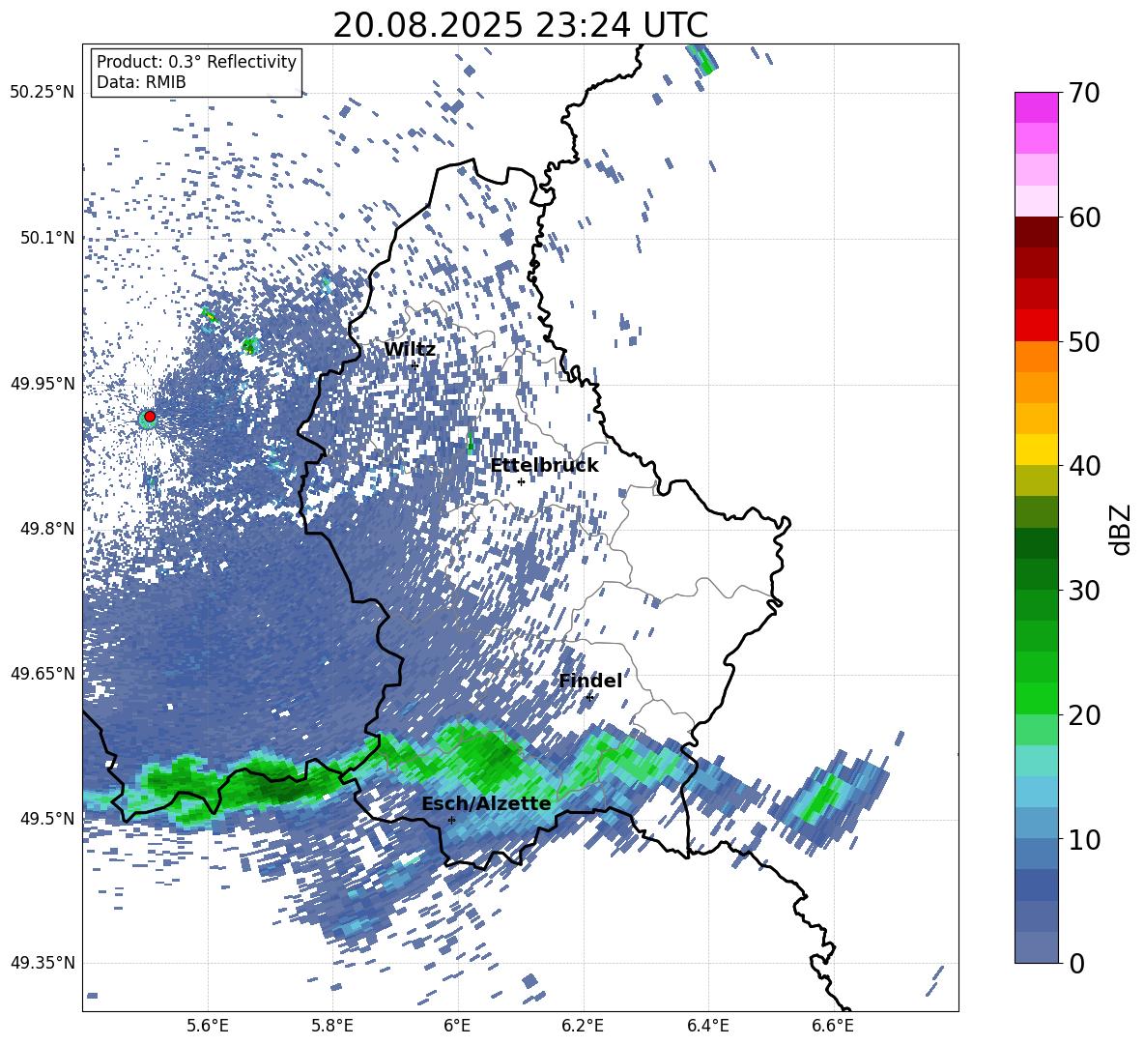This screenshot has width=1144, height=1045.
Task: Click the 5.6°E longitude label
Action: [x=208, y=1026]
